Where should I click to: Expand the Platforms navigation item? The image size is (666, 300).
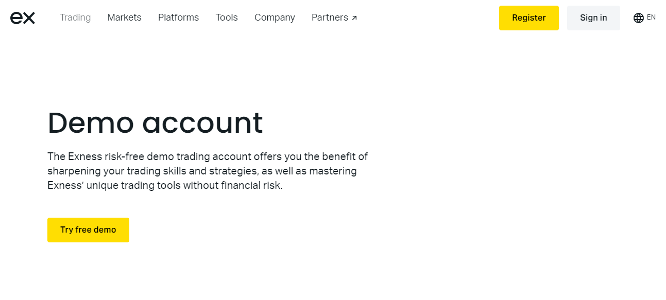(178, 17)
